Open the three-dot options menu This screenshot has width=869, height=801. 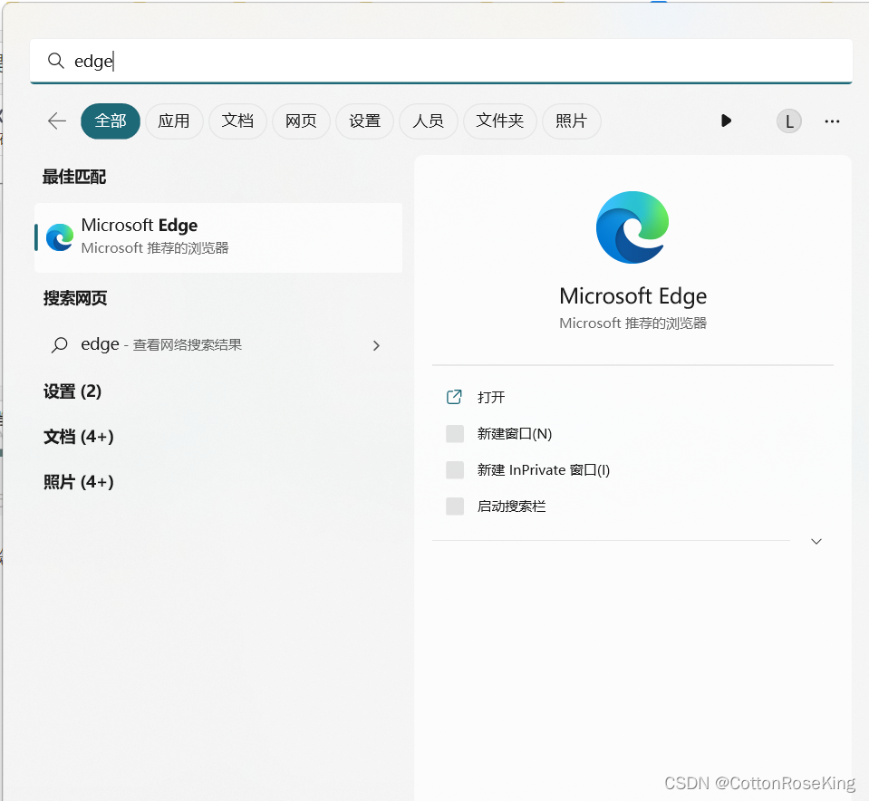tap(832, 121)
